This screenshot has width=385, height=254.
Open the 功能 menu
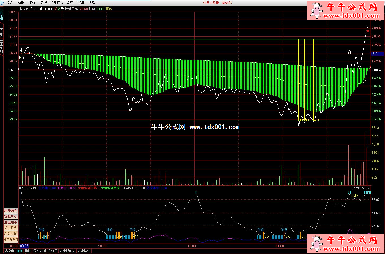click(x=21, y=3)
